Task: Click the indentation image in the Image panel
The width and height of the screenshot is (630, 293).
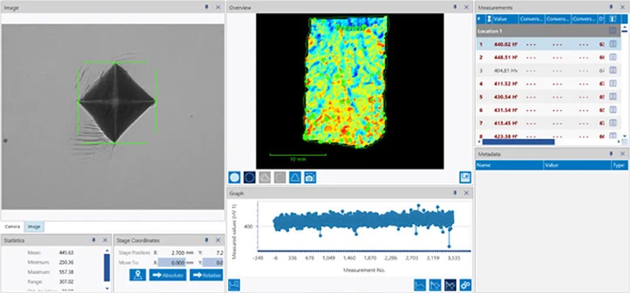Action: pyautogui.click(x=112, y=116)
